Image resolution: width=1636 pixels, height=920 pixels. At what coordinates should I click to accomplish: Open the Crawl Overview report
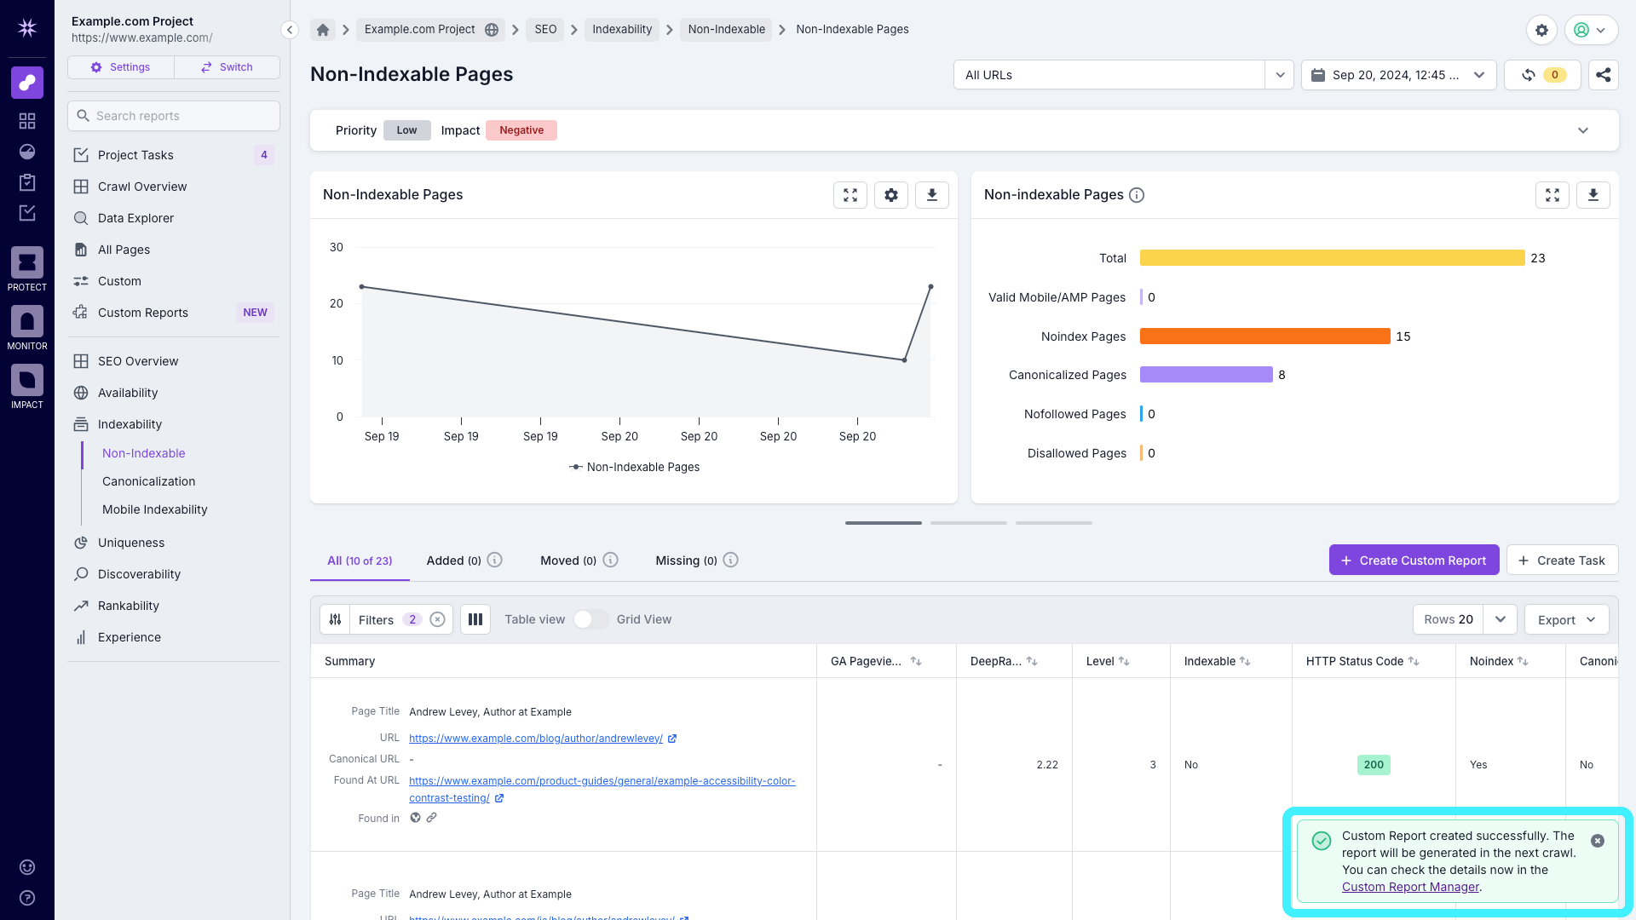[142, 187]
